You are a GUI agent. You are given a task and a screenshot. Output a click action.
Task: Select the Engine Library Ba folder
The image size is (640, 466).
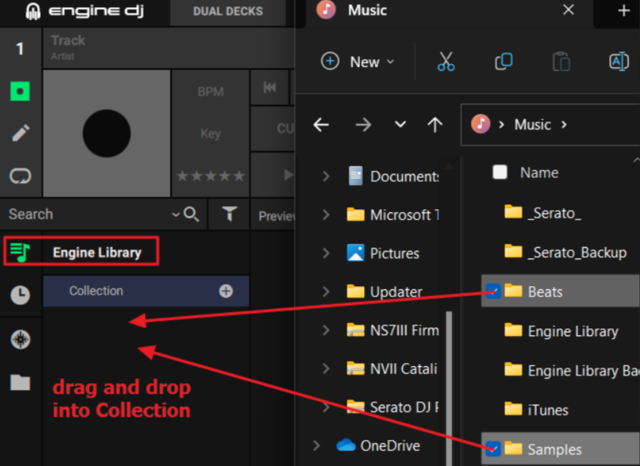click(572, 371)
